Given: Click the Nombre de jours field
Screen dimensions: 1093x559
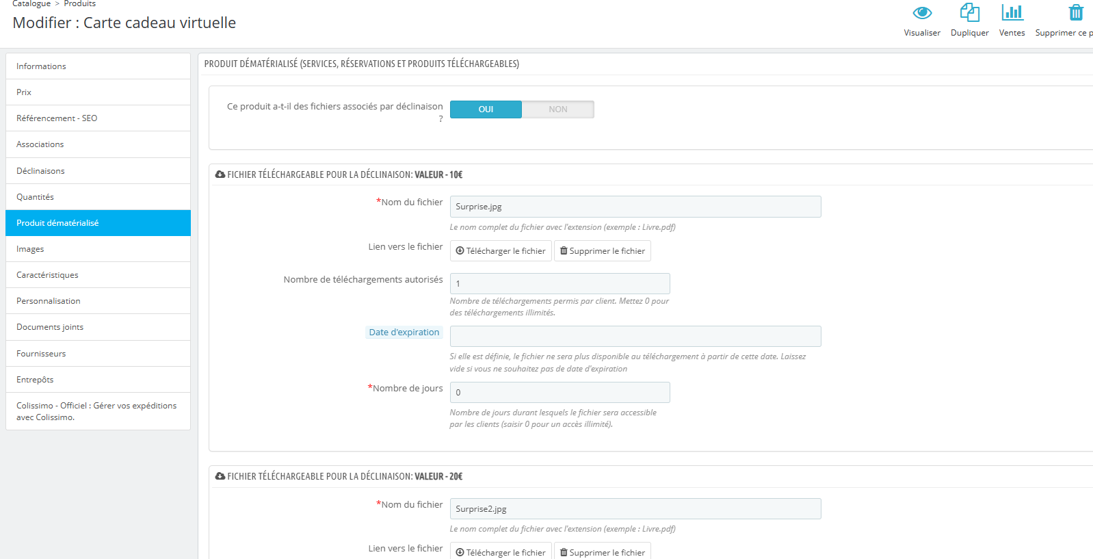Looking at the screenshot, I should (559, 393).
